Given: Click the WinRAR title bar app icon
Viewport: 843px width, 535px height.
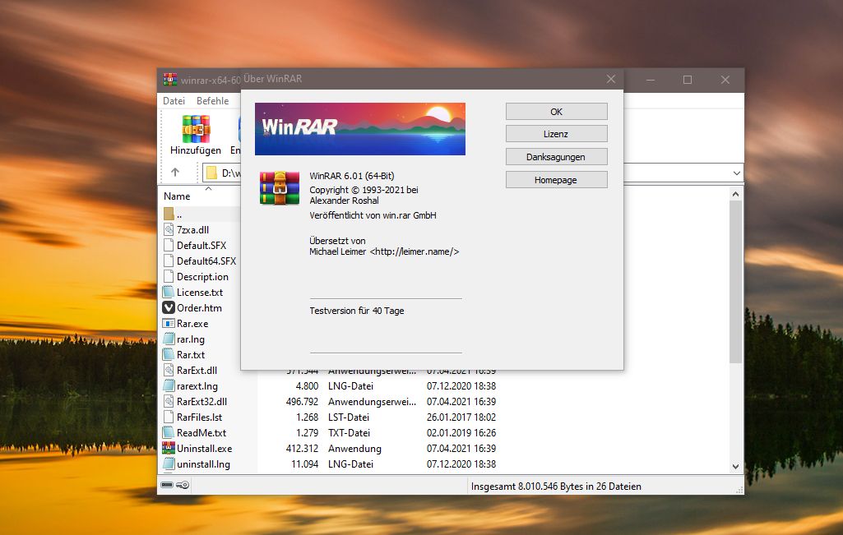Looking at the screenshot, I should (170, 80).
